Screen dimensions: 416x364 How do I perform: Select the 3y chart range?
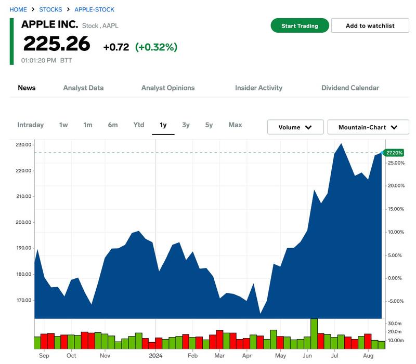pos(186,125)
